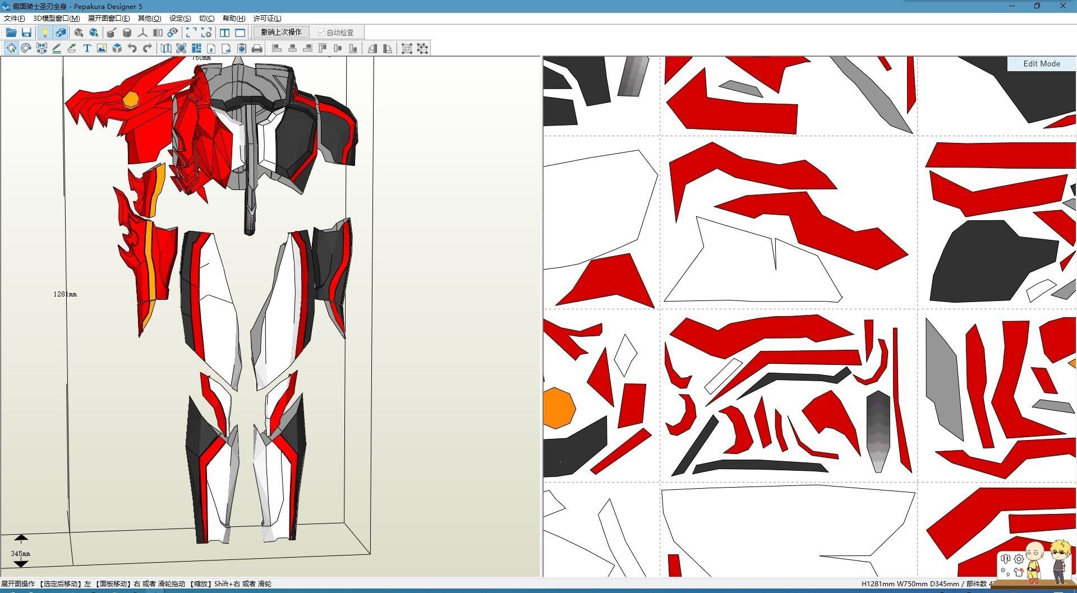Image resolution: width=1077 pixels, height=593 pixels.
Task: Click the blue 3D box tool
Action: tap(117, 49)
